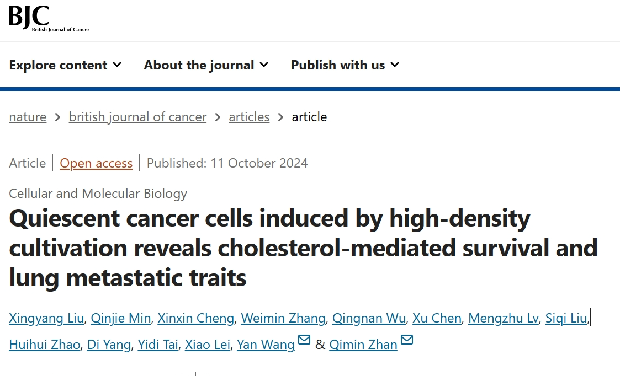Open author Xingyang Liu's profile link

(x=47, y=318)
